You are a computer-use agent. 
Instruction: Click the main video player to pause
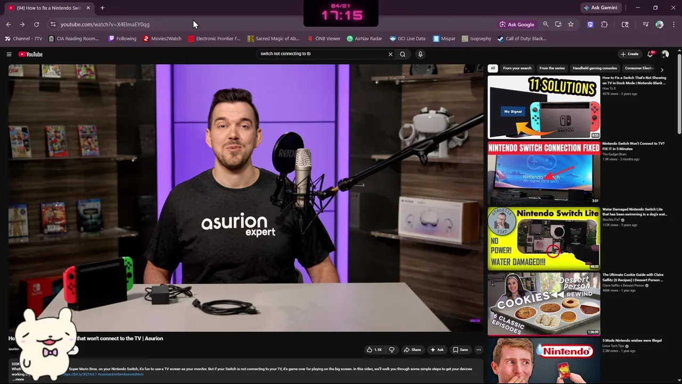pyautogui.click(x=246, y=198)
